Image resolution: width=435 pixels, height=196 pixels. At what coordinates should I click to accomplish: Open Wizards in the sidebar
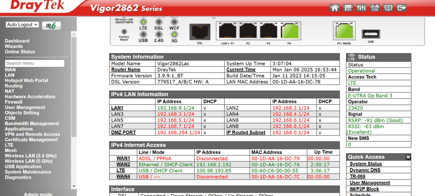click(14, 46)
